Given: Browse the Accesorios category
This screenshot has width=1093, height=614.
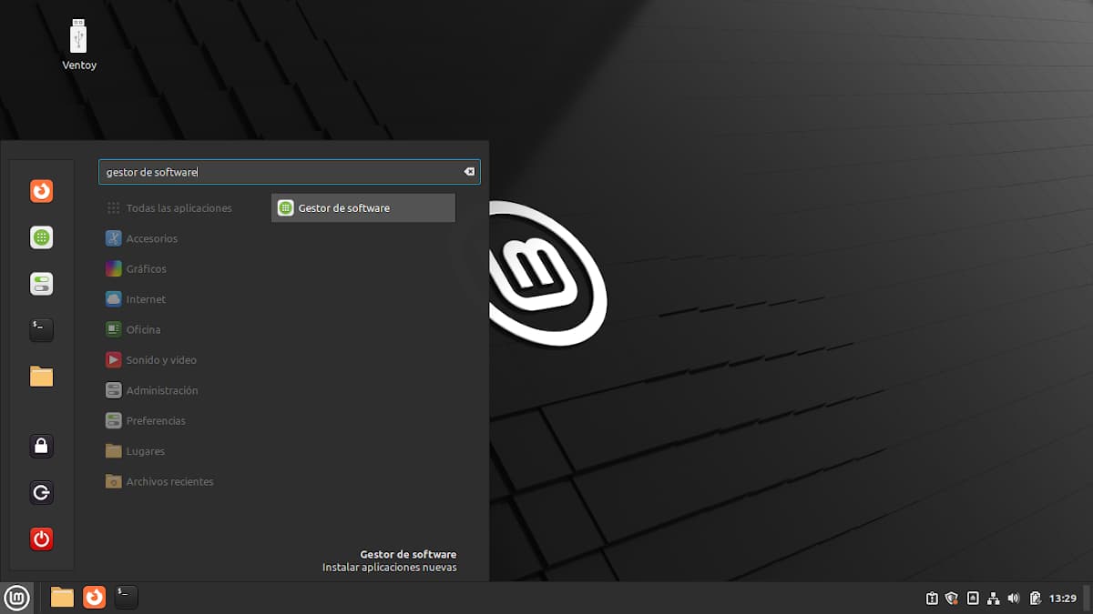Looking at the screenshot, I should point(150,238).
